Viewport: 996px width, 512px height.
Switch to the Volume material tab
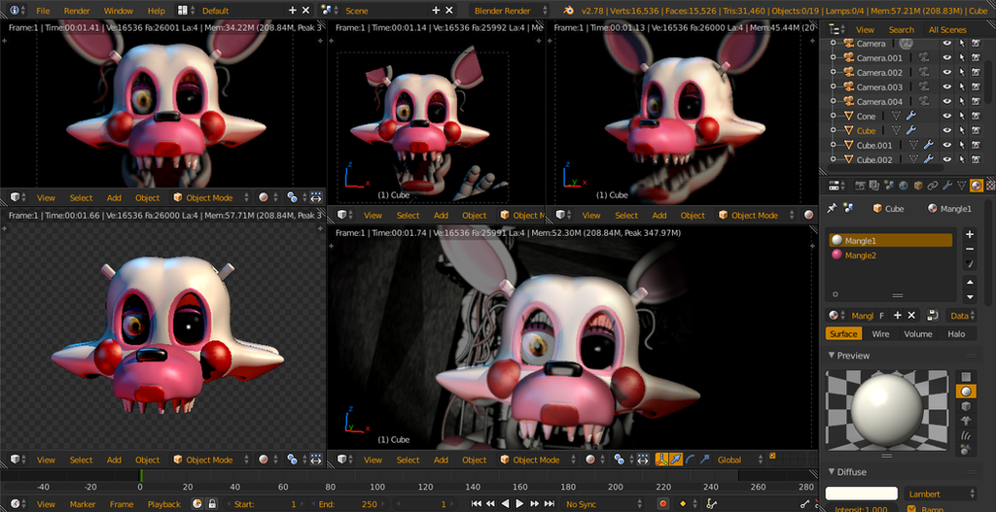point(918,333)
